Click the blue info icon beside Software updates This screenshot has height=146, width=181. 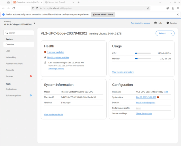coord(31,96)
